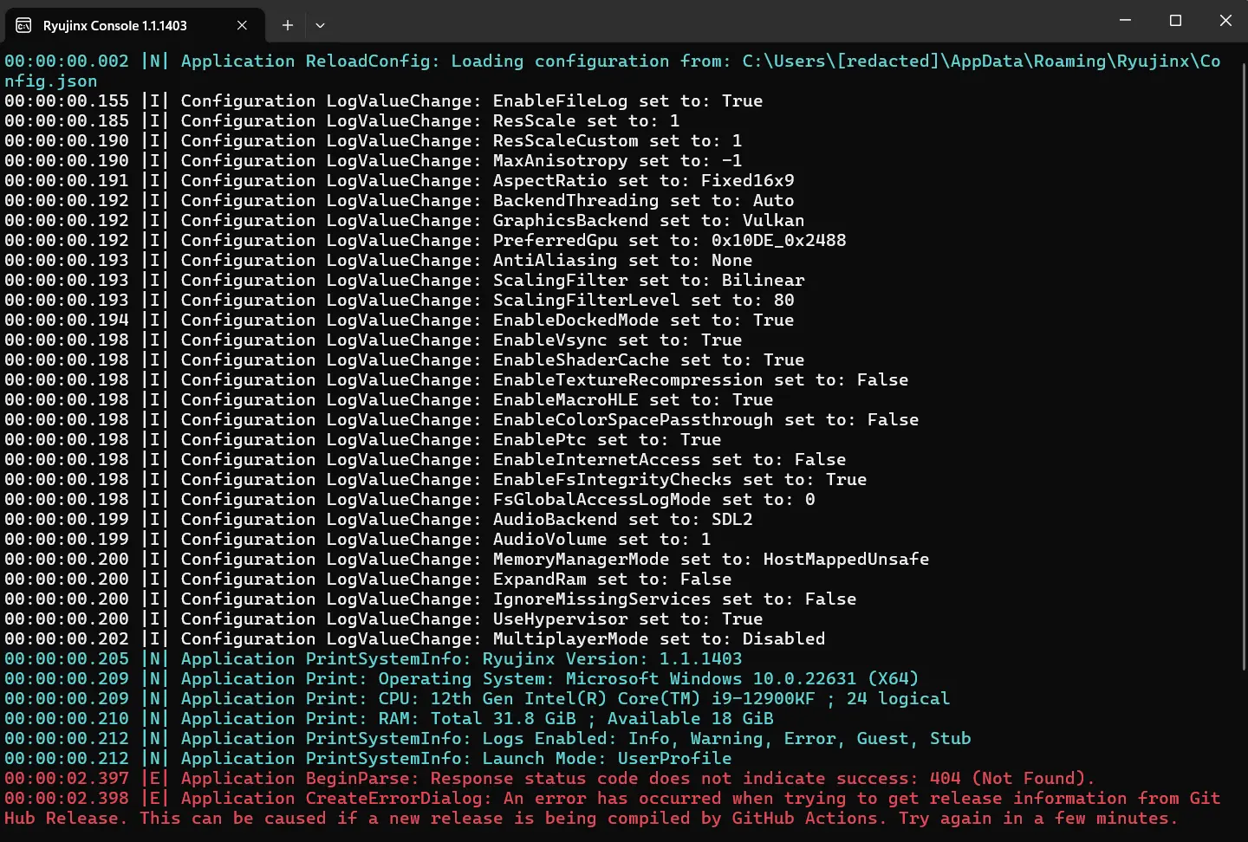Click the 'AudioVolume set to: 1' line
The height and width of the screenshot is (842, 1248).
[358, 539]
